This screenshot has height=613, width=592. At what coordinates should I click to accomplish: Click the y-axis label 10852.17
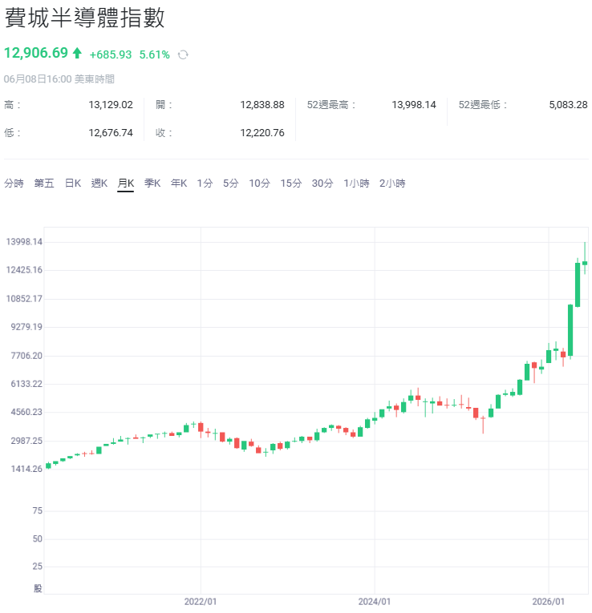click(x=24, y=299)
